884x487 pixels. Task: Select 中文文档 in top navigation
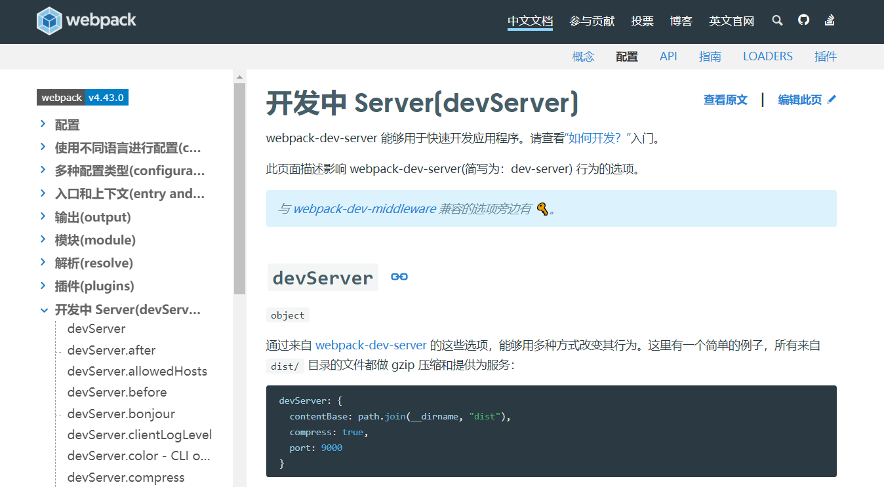click(x=530, y=21)
